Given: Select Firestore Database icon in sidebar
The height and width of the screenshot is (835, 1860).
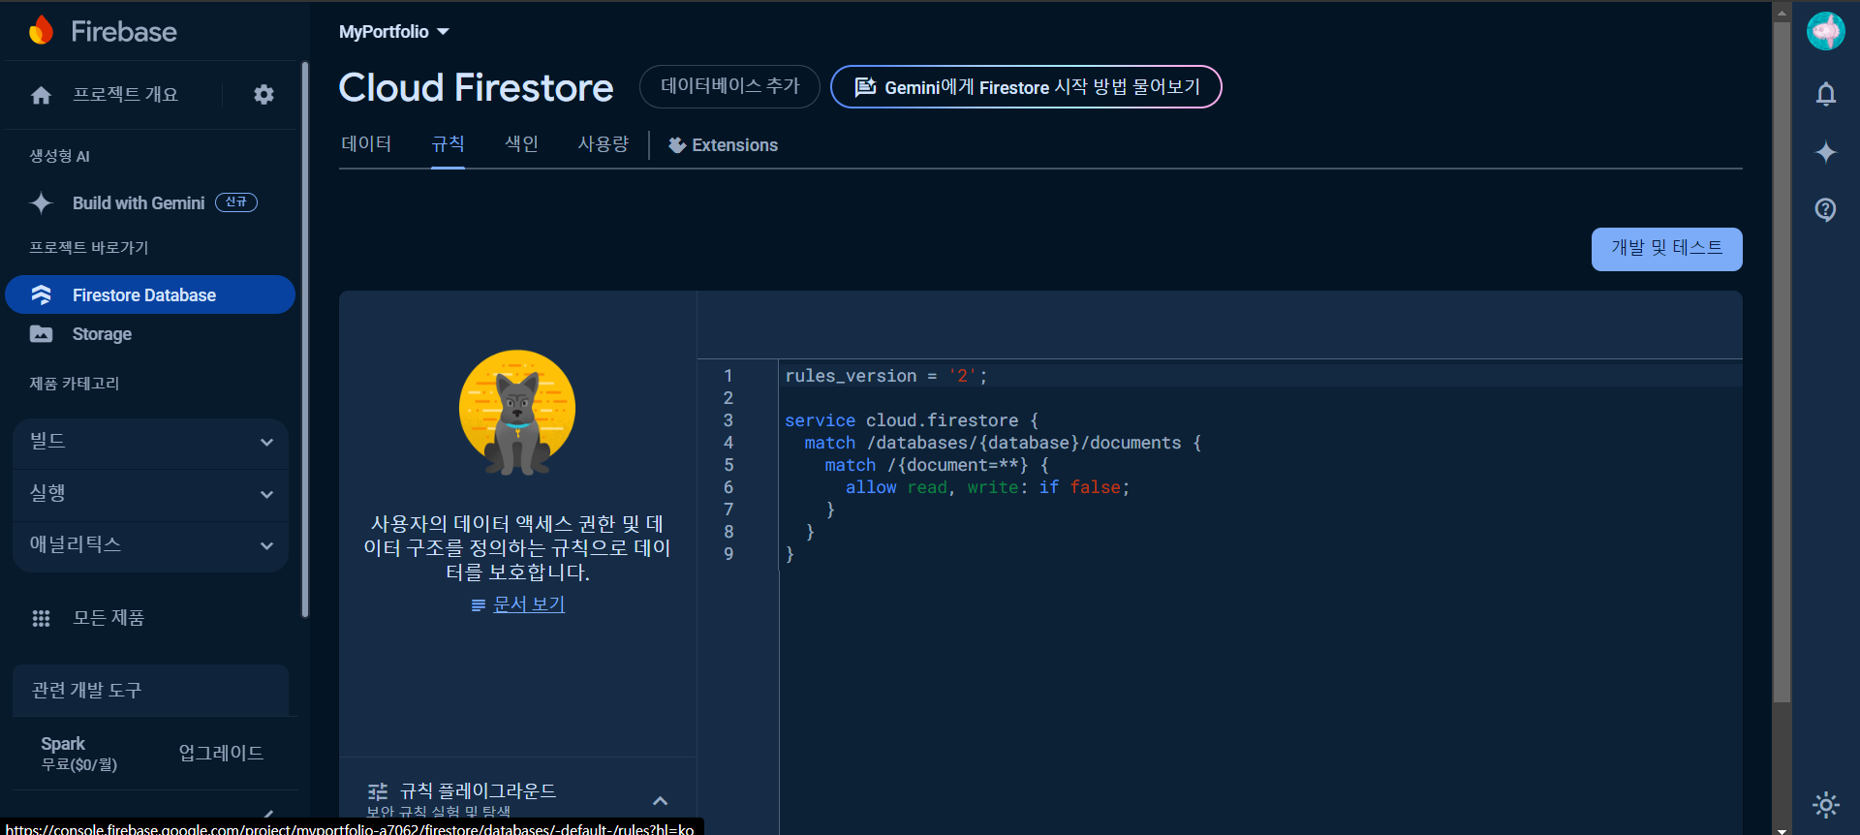Looking at the screenshot, I should click(41, 294).
